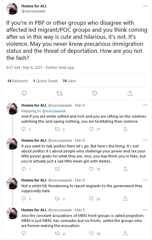152x240 pixels.
Task: Reply to the 'sad little mean girl' tweet
Action: pos(24,169)
